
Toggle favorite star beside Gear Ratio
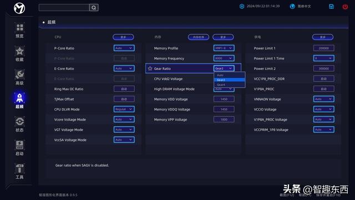[150, 68]
